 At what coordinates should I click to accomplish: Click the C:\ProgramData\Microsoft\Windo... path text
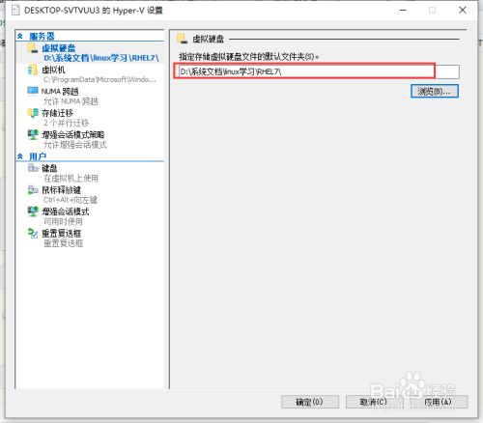[99, 79]
